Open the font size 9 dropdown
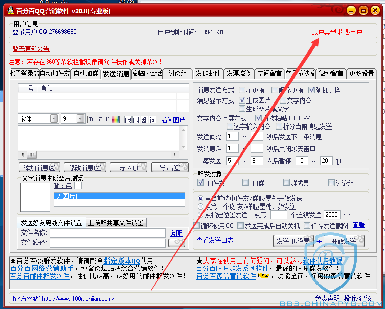385x309 pixels. (80, 119)
